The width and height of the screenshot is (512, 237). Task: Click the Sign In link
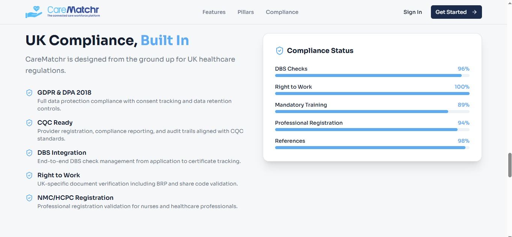click(x=413, y=12)
